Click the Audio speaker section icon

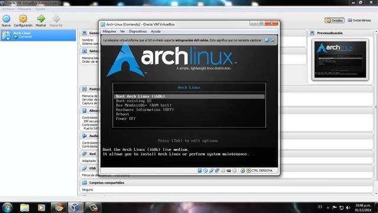[84, 136]
